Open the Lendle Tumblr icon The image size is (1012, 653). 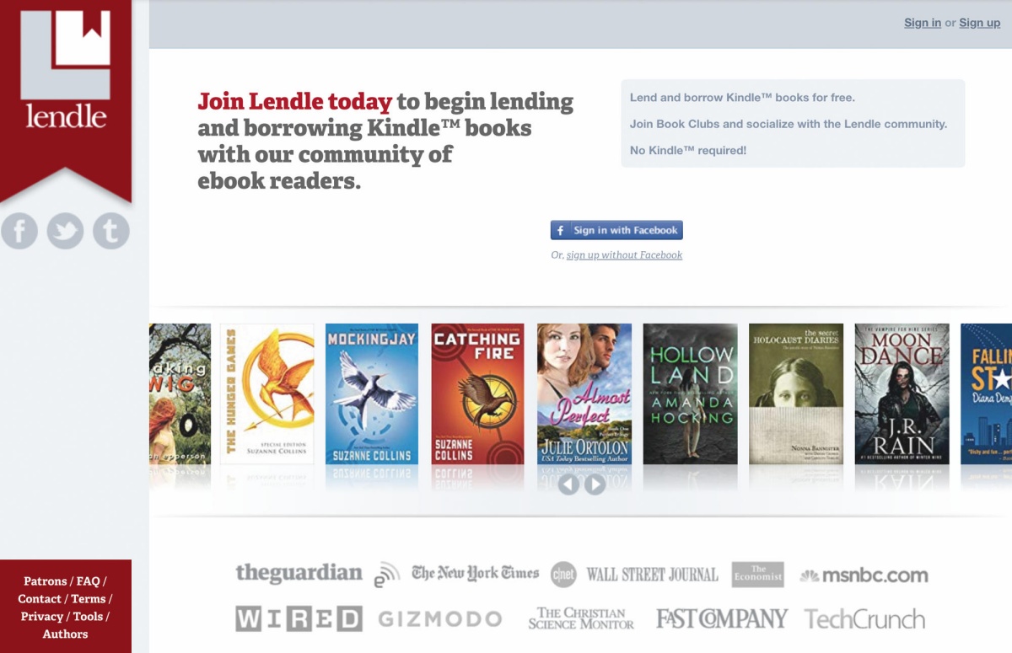point(110,231)
